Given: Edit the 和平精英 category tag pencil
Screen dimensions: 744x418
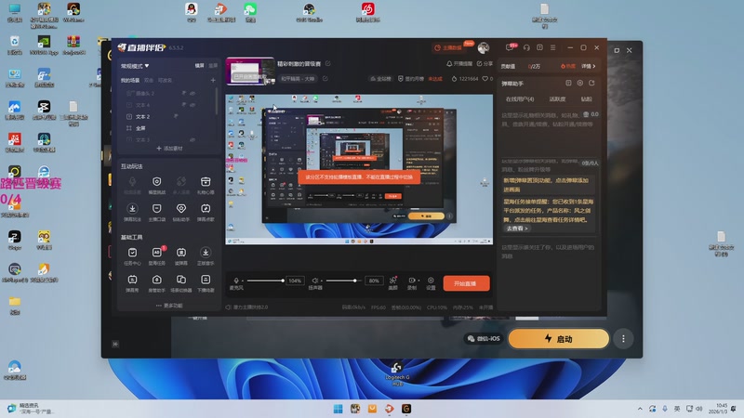Looking at the screenshot, I should point(325,79).
